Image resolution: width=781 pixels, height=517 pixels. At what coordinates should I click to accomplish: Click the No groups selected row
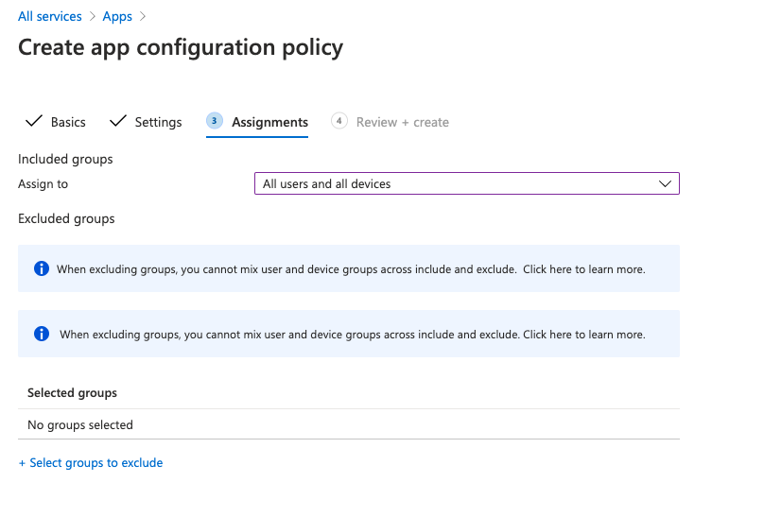pyautogui.click(x=80, y=425)
